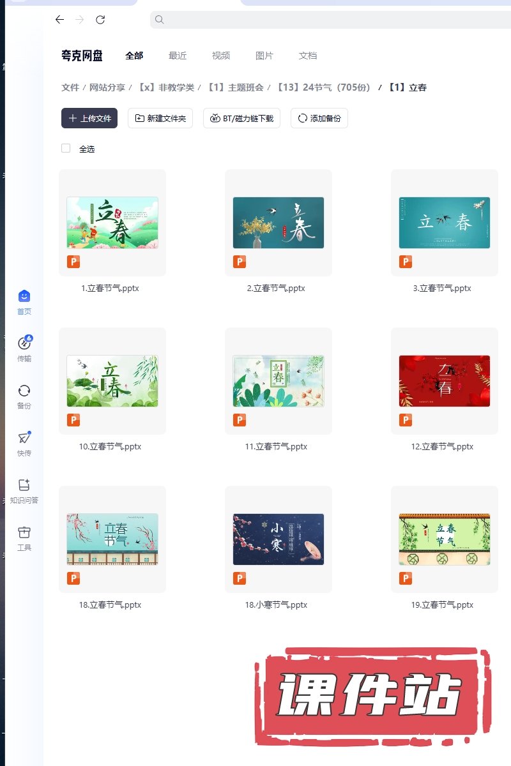Switch to the 图片 tab
This screenshot has height=766, width=511.
264,56
